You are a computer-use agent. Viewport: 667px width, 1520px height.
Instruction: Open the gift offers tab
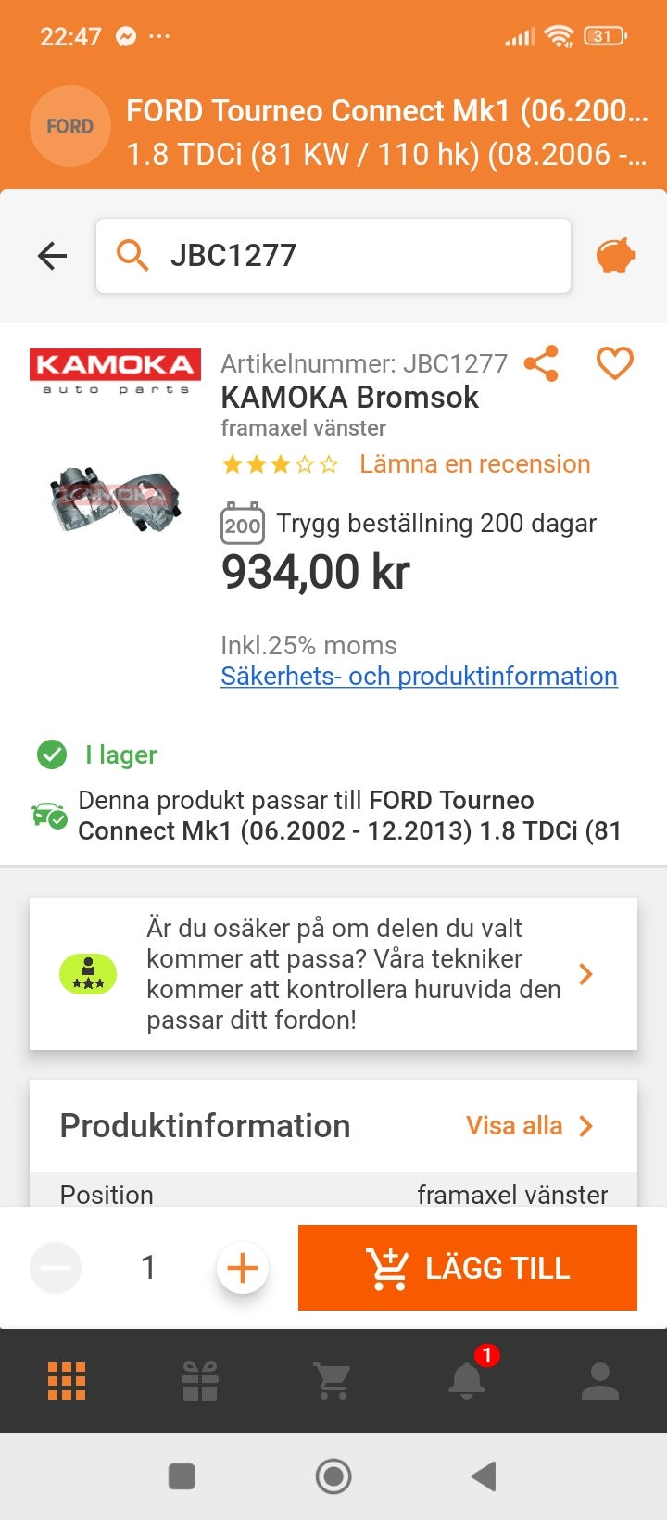200,1381
